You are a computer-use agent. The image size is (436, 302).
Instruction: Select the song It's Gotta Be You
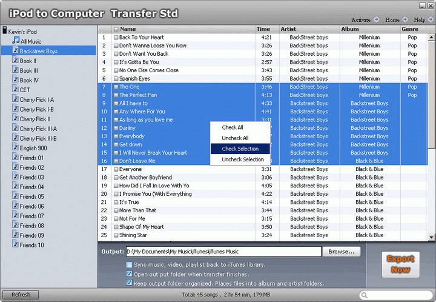click(x=139, y=62)
